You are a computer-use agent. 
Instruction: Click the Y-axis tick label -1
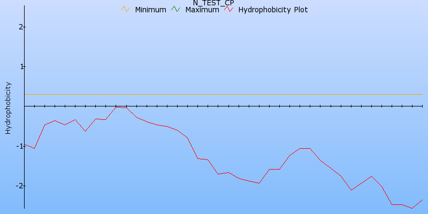(19, 146)
